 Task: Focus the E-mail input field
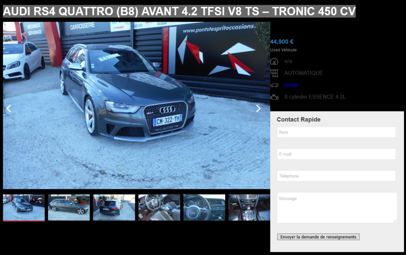click(x=336, y=154)
